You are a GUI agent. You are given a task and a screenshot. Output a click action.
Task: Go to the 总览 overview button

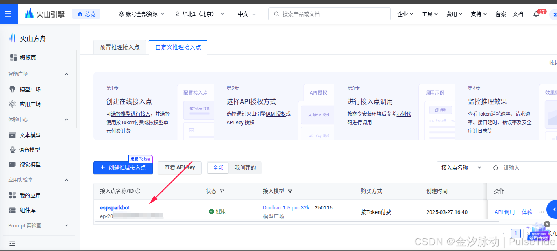click(x=86, y=14)
